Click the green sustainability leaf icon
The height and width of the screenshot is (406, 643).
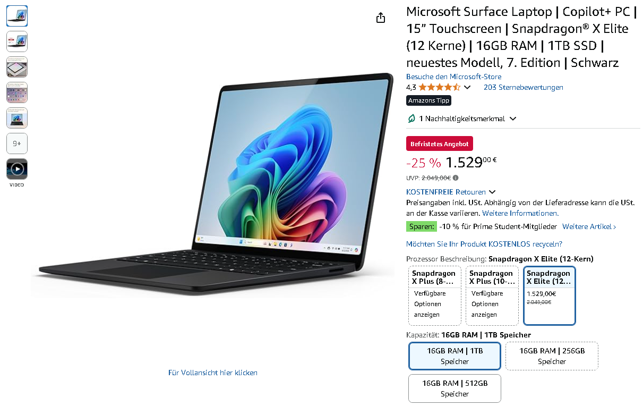[x=411, y=119]
